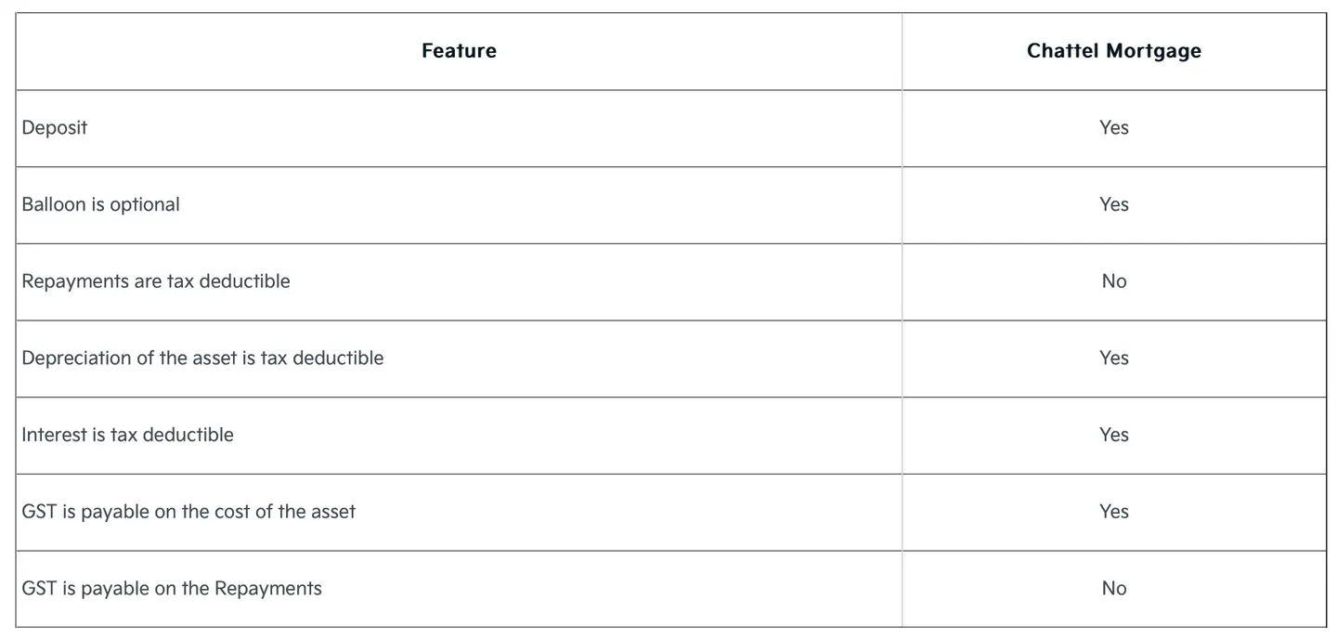Click the Feature column header
Image resolution: width=1337 pixels, height=639 pixels.
(459, 51)
